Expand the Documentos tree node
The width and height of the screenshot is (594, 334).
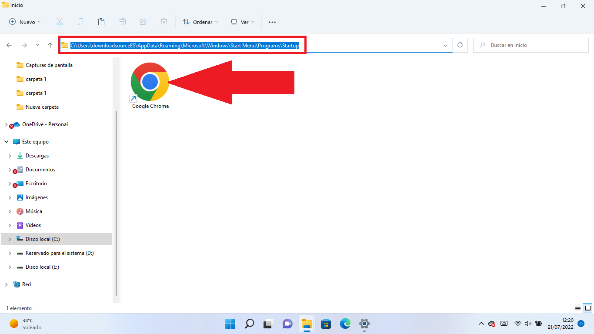(x=10, y=170)
